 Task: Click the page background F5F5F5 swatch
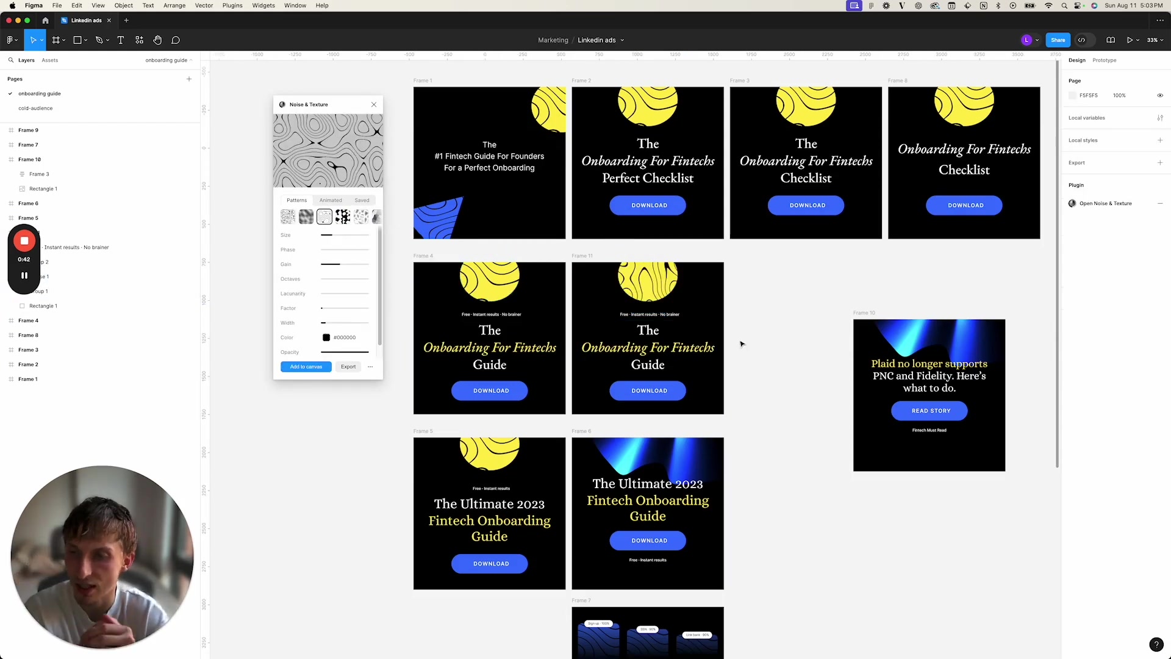tap(1073, 96)
